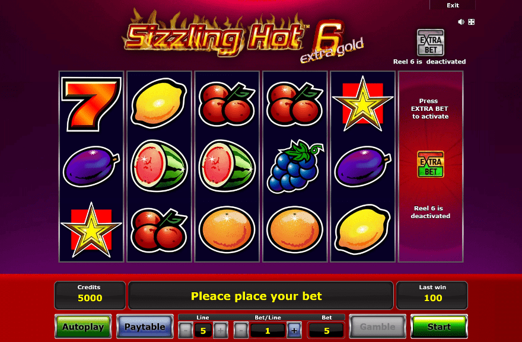The image size is (522, 342).
Task: Click the blue grapes symbol on reel four
Action: [x=295, y=167]
